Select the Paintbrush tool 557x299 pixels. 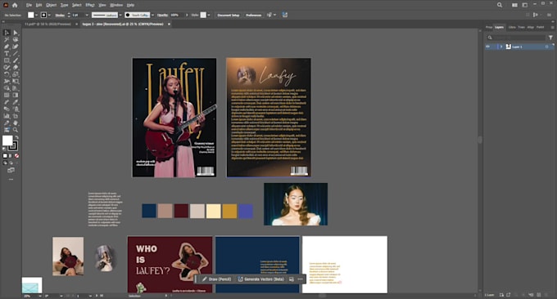(16, 60)
